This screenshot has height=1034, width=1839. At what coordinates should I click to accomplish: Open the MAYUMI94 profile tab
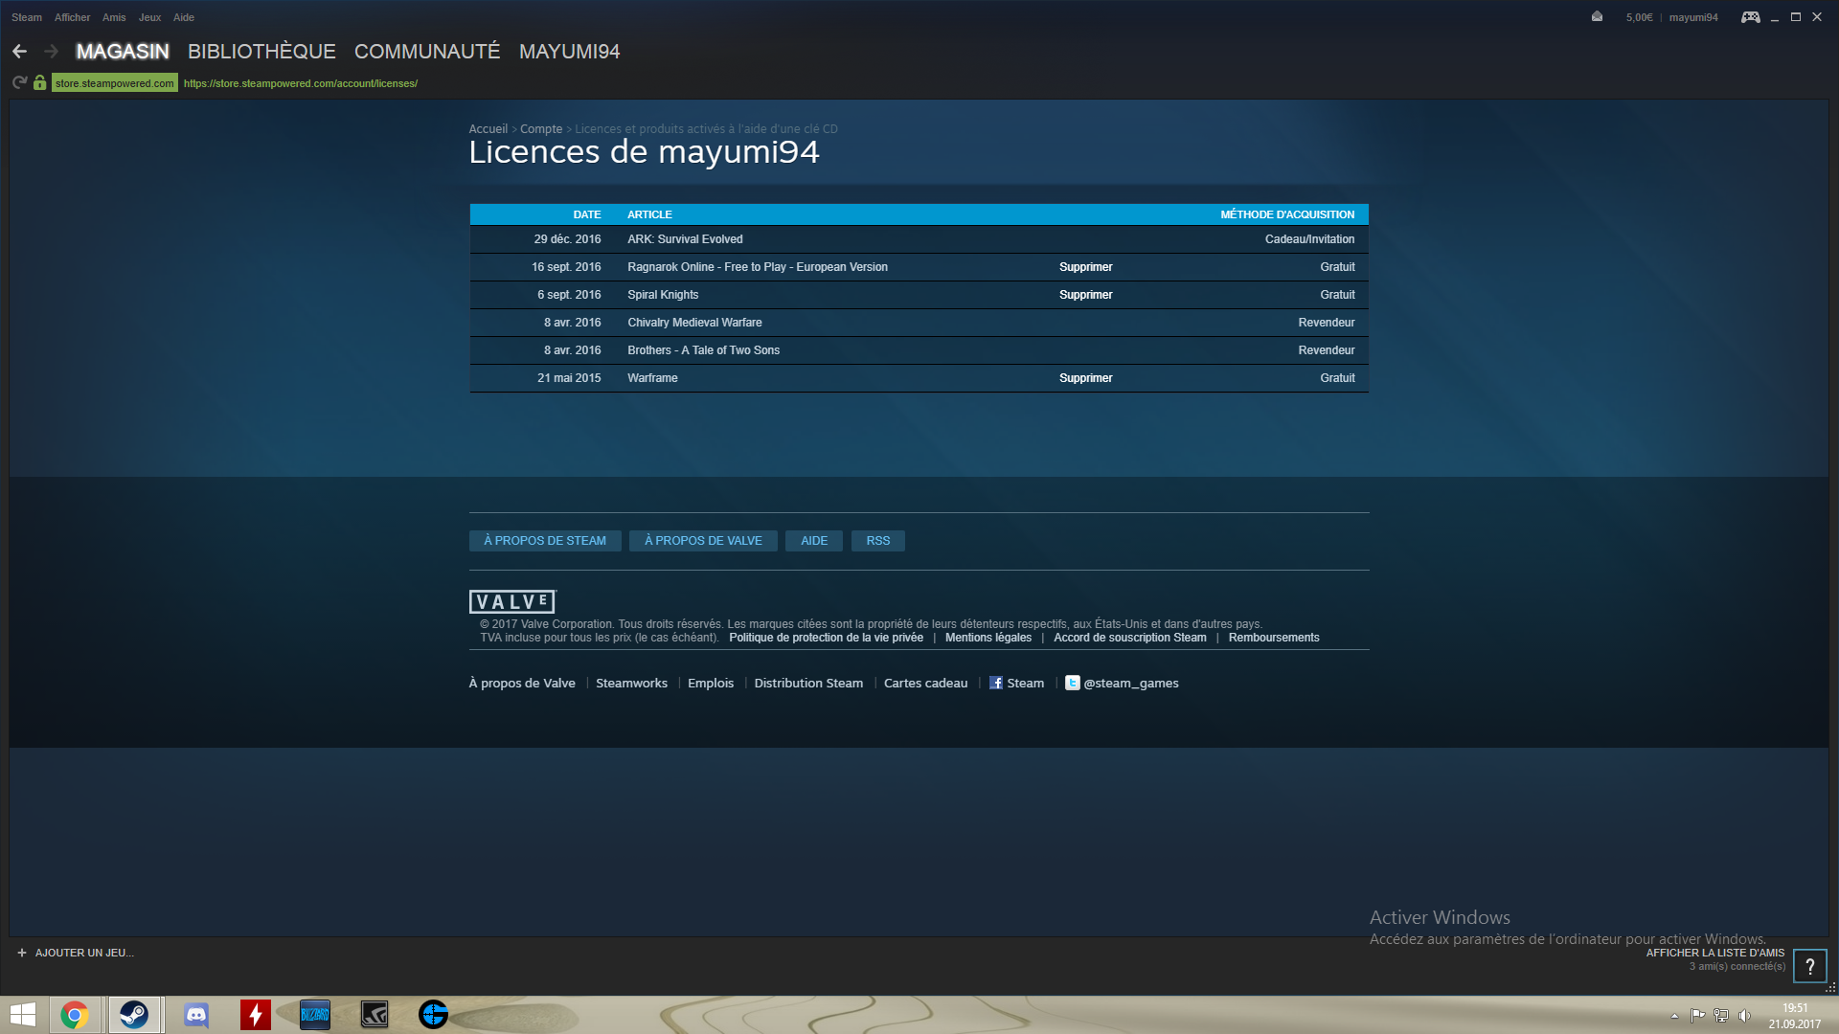point(570,52)
